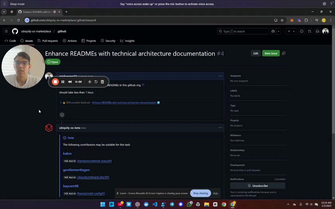The height and width of the screenshot is (209, 335).
Task: Focus the GitHub search field
Action: point(243,31)
